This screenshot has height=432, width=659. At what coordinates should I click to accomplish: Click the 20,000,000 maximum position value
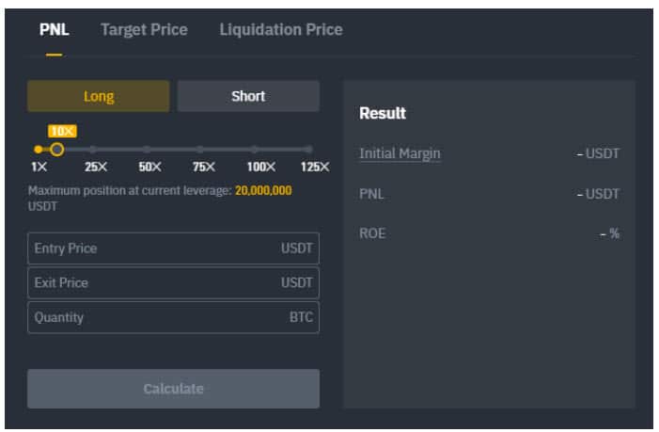(262, 190)
